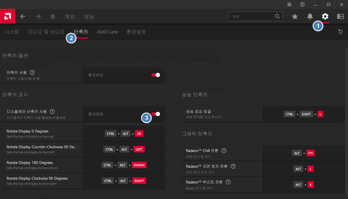Click the 그래픽 단축키 section heading
Image resolution: width=348 pixels, height=199 pixels.
click(197, 133)
